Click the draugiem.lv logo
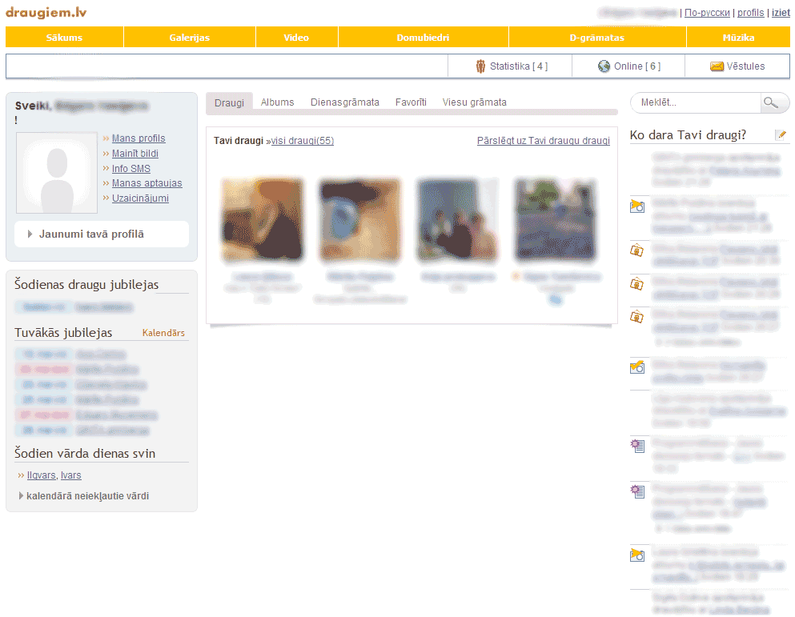Viewport: 795px width, 617px height. [x=46, y=12]
